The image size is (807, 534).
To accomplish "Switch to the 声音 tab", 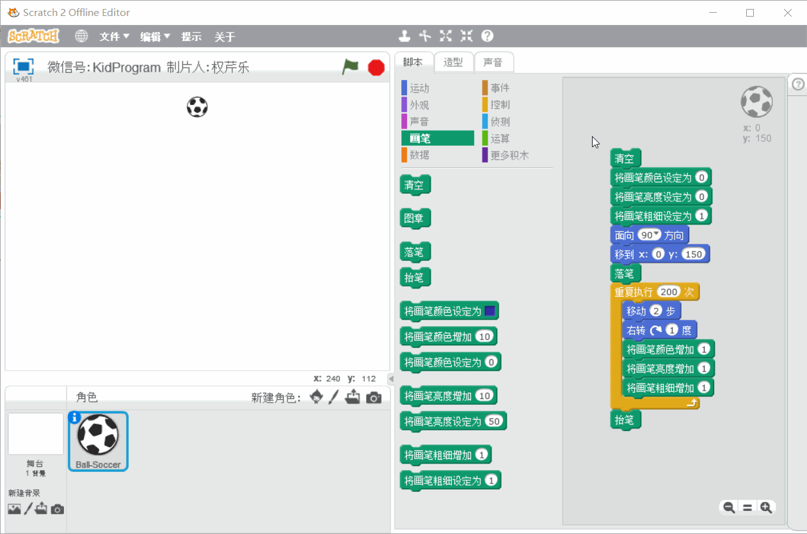I will [493, 62].
